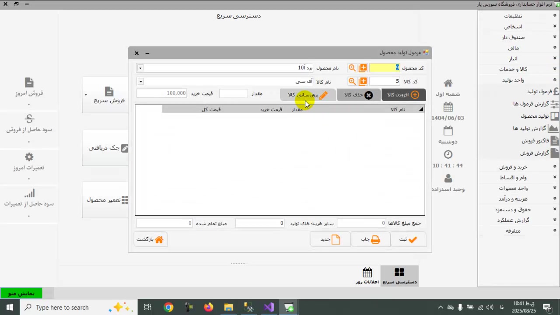
Task: Switch to the اعلانات روز tab
Action: 367,276
